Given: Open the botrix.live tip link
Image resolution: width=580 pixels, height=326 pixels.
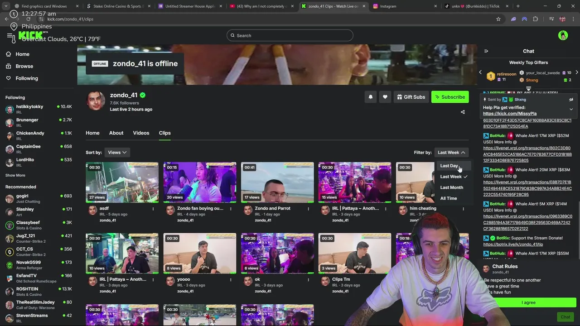Looking at the screenshot, I should 513,244.
